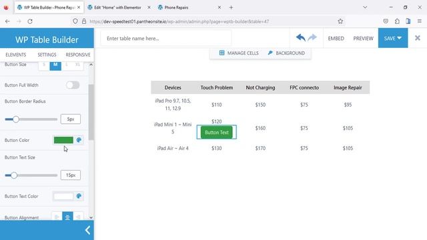
Task: Click the green Button Color swatch
Action: [x=63, y=140]
